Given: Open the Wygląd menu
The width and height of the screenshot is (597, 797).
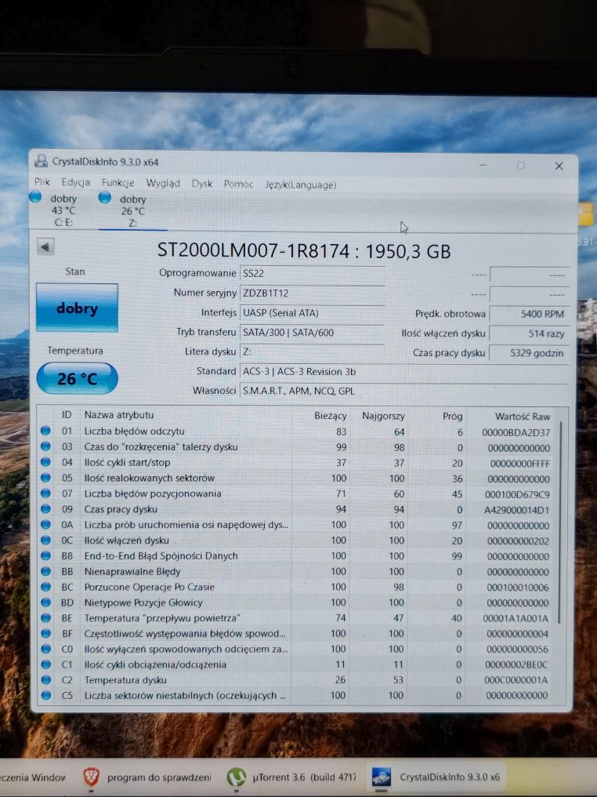Looking at the screenshot, I should coord(163,184).
